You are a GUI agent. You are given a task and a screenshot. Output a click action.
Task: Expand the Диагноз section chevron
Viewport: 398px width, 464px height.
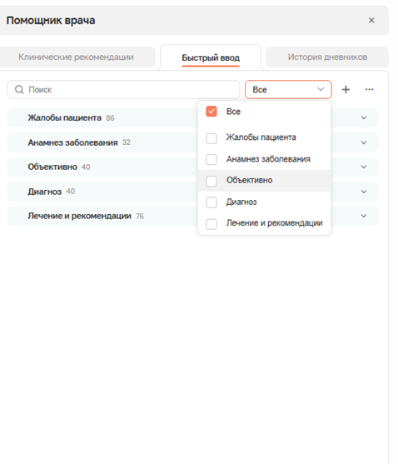pyautogui.click(x=364, y=192)
